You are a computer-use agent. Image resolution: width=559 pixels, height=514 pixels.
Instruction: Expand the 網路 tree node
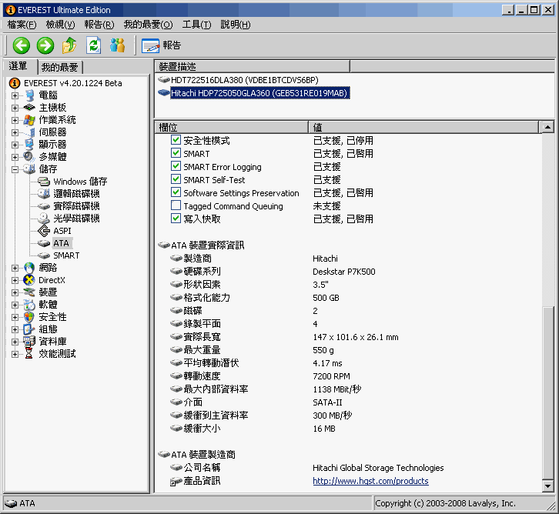[15, 268]
